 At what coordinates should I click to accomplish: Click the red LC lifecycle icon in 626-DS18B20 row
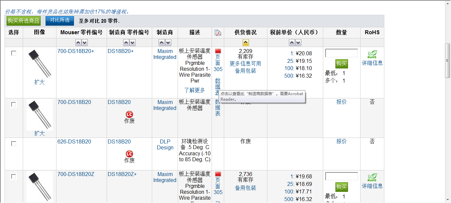tap(129, 154)
